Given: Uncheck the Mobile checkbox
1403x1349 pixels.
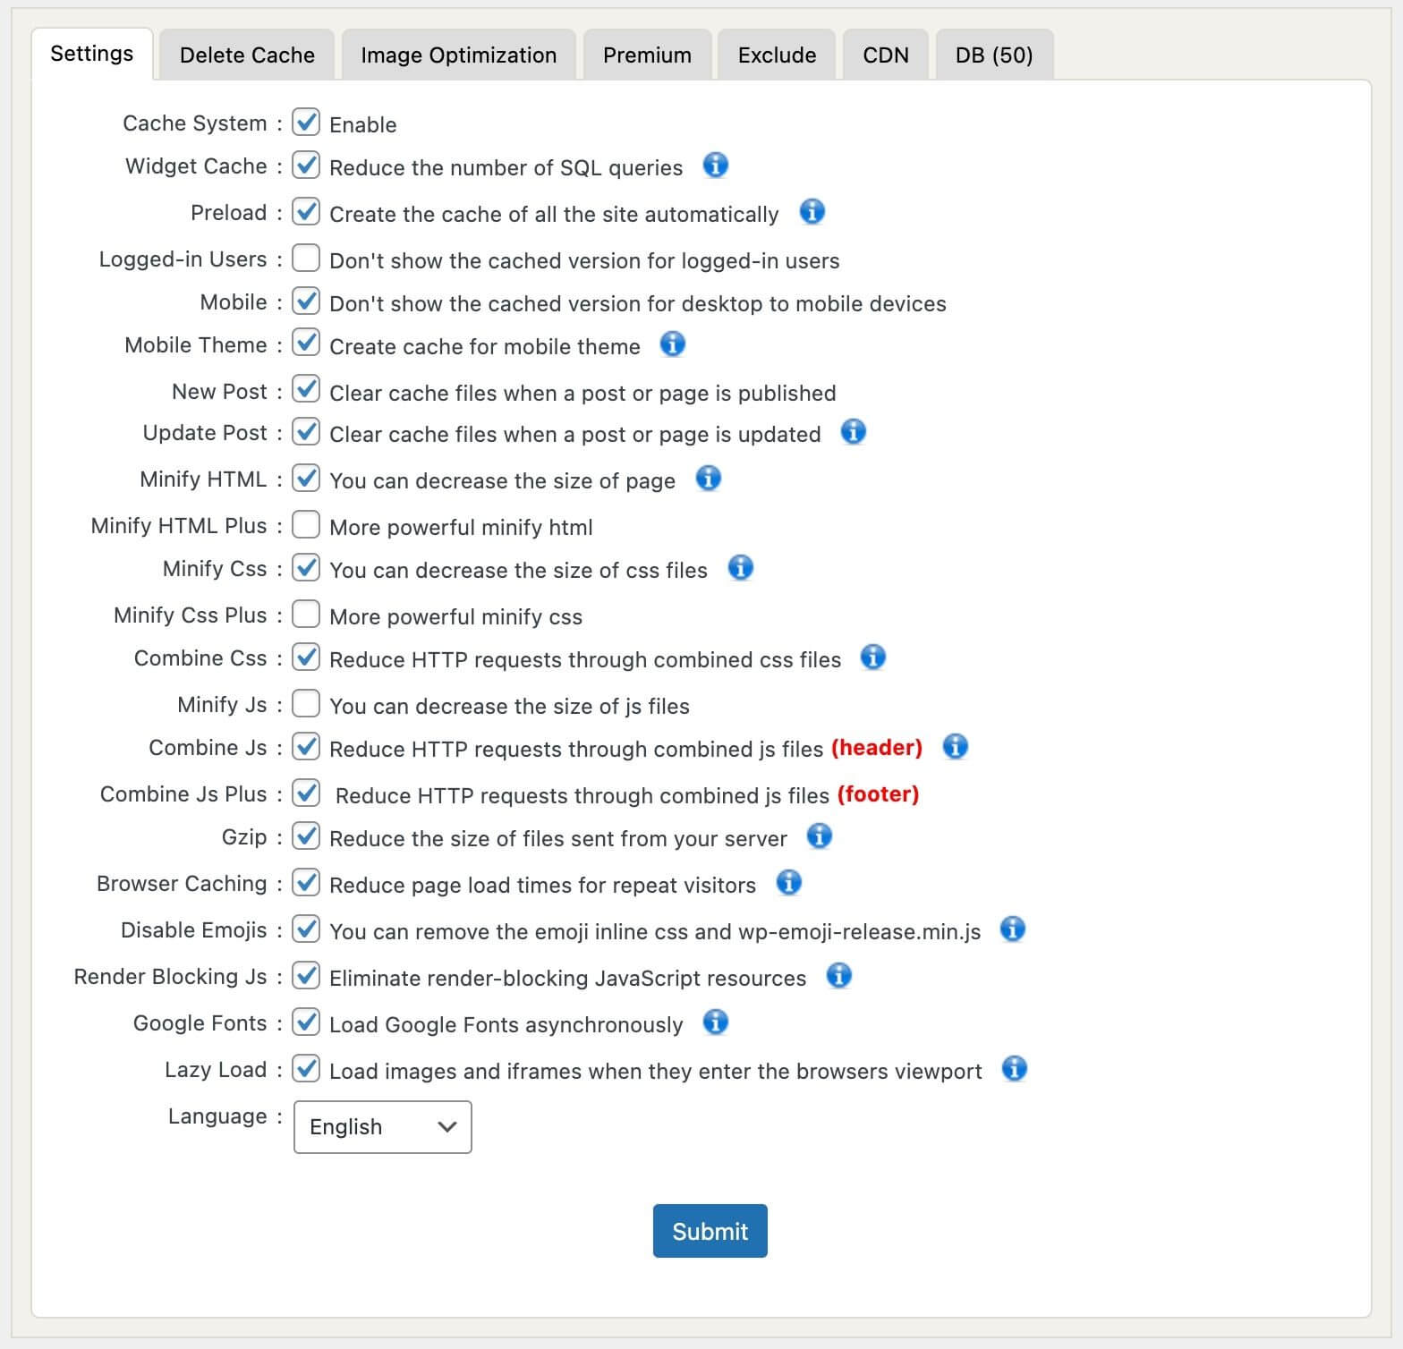Looking at the screenshot, I should pyautogui.click(x=306, y=301).
